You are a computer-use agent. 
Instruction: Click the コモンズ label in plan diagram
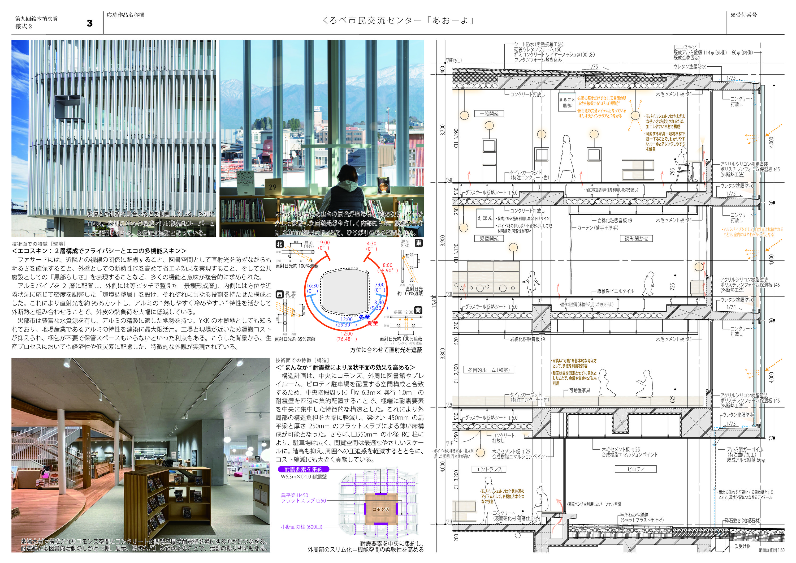coord(381,509)
